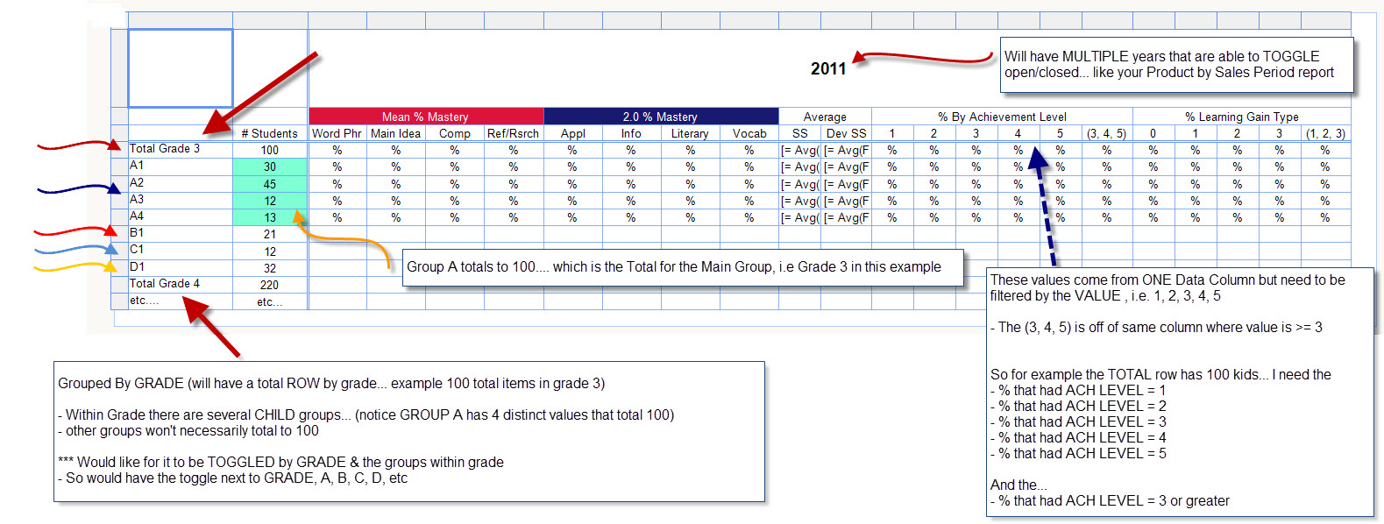Select the navy 2.0 % Mastery header
This screenshot has width=1384, height=524.
(661, 117)
